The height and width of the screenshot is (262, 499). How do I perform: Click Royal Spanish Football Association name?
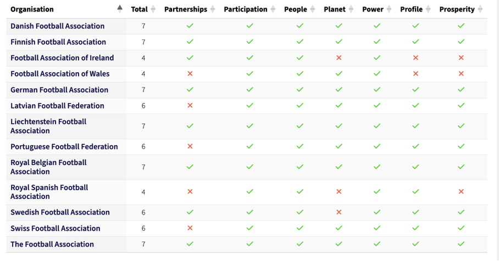point(49,192)
